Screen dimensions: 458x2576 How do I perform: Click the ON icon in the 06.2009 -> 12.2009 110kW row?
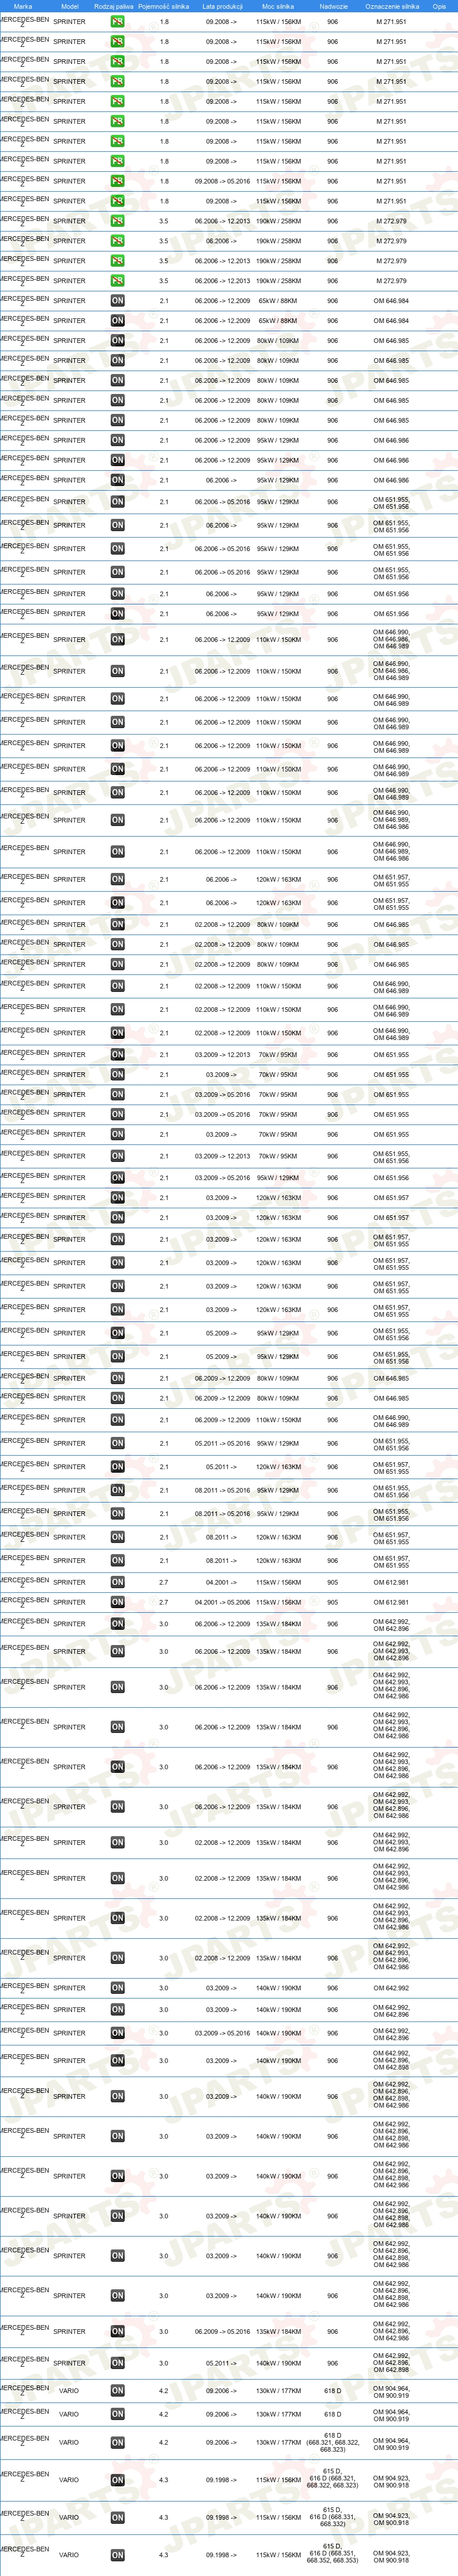pyautogui.click(x=117, y=1420)
